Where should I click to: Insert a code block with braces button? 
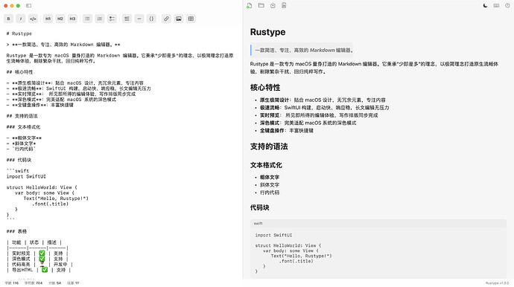(x=151, y=19)
